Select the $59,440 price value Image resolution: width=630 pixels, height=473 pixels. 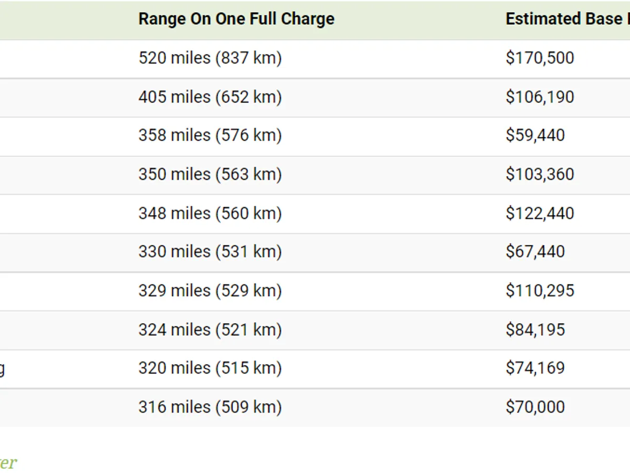(x=535, y=136)
